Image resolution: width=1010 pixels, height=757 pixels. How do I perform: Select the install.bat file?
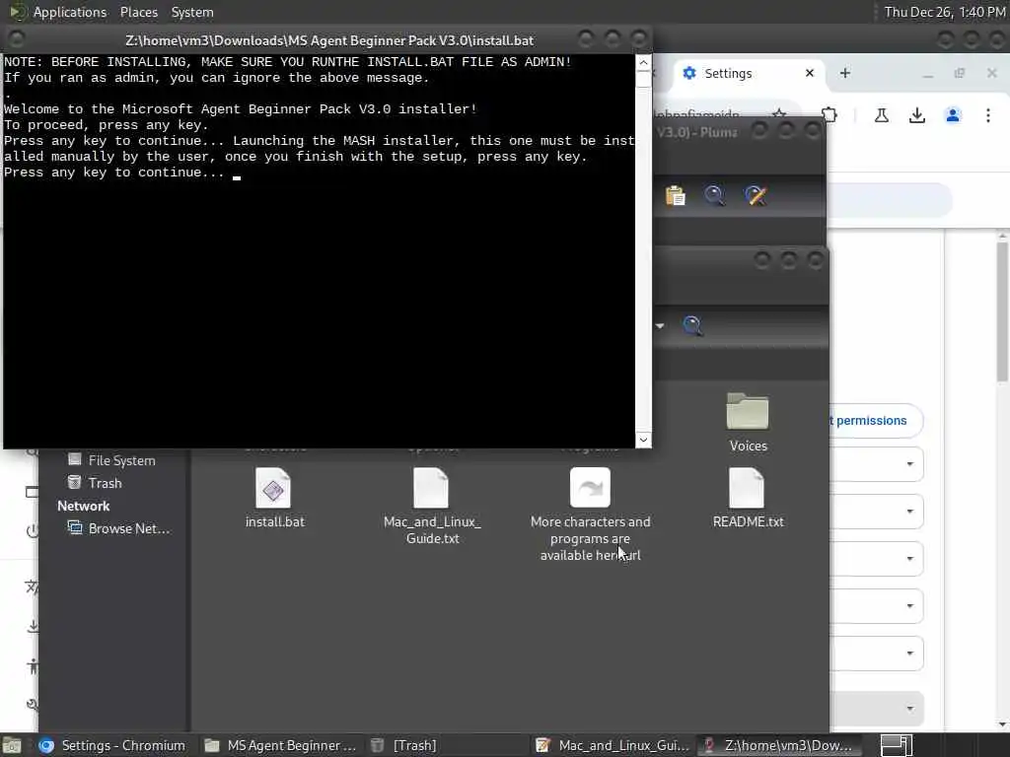(274, 498)
